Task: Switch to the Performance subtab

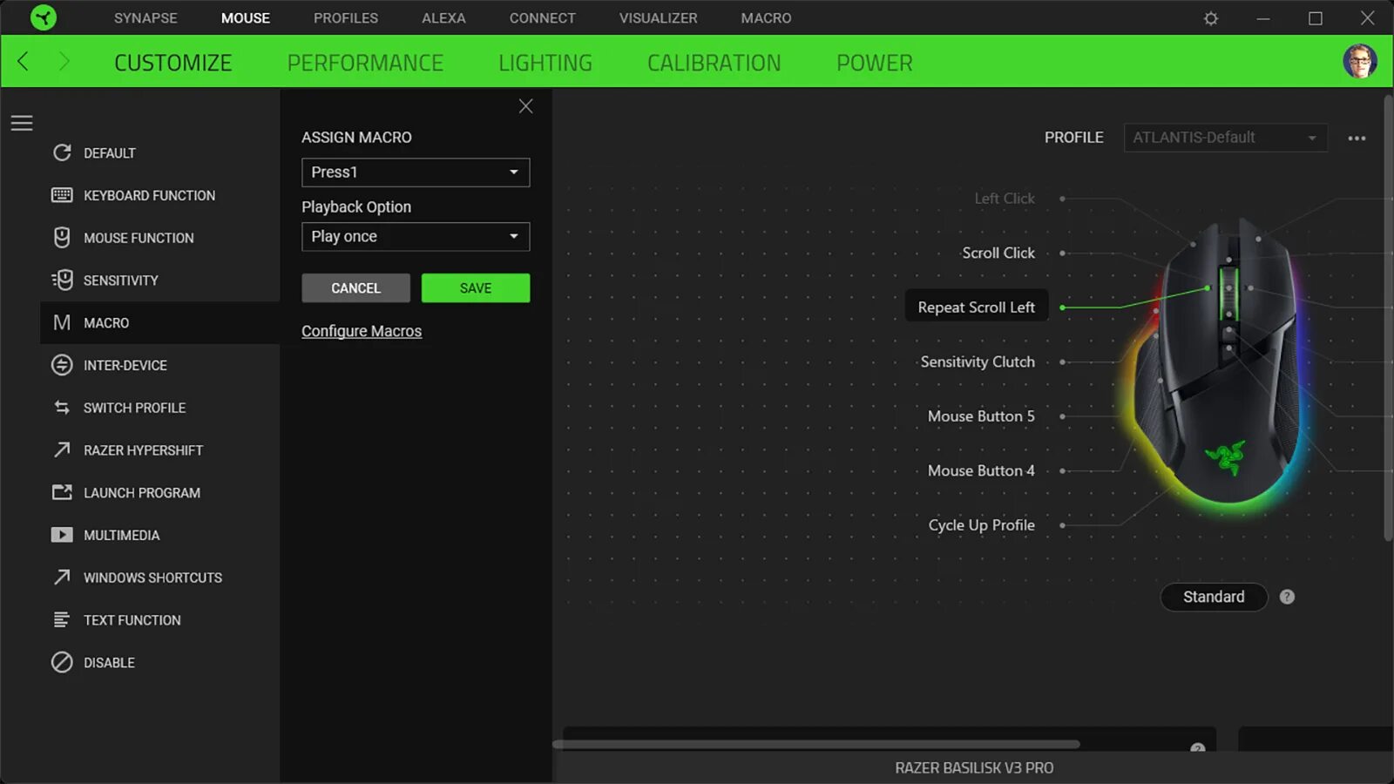Action: pyautogui.click(x=365, y=63)
